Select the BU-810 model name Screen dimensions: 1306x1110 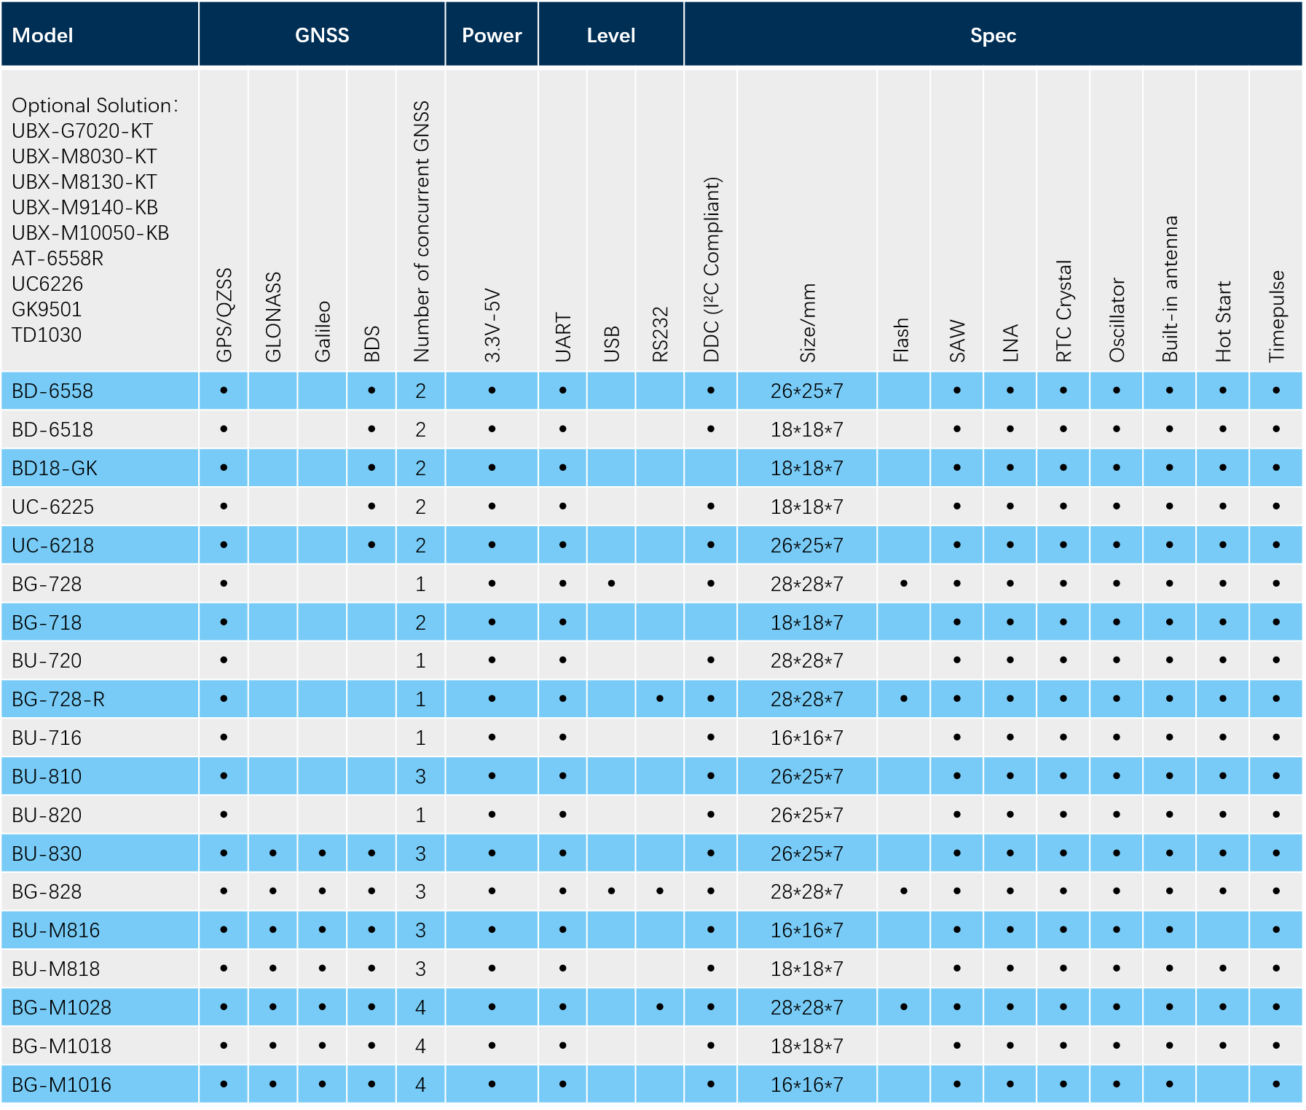[47, 777]
